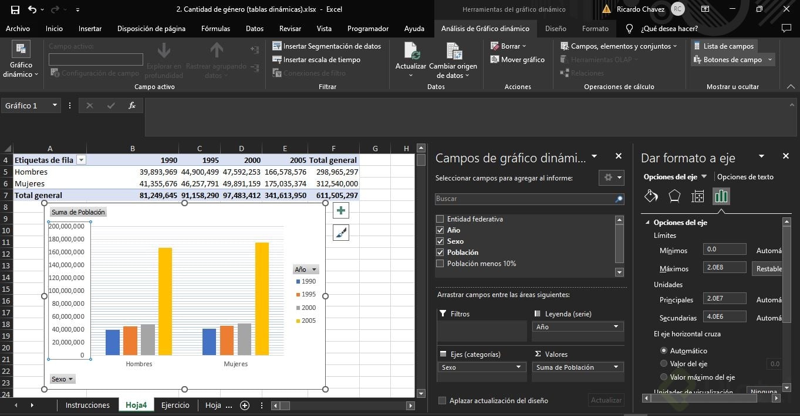Click the Opciones de texto link
Viewport: 800px width, 416px height.
click(x=745, y=177)
